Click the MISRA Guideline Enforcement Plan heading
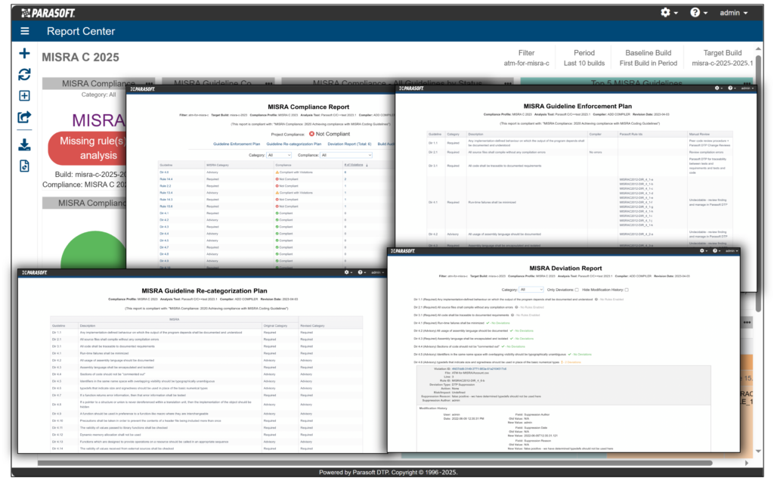The height and width of the screenshot is (481, 774). point(577,106)
